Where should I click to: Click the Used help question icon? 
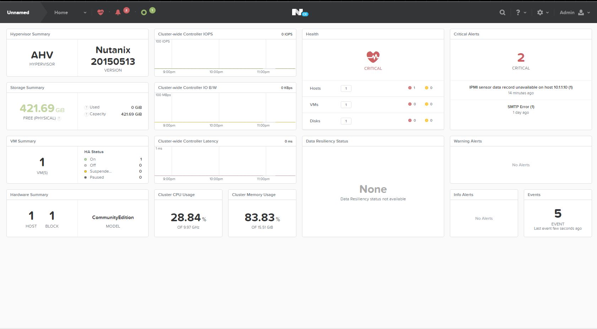coord(86,107)
